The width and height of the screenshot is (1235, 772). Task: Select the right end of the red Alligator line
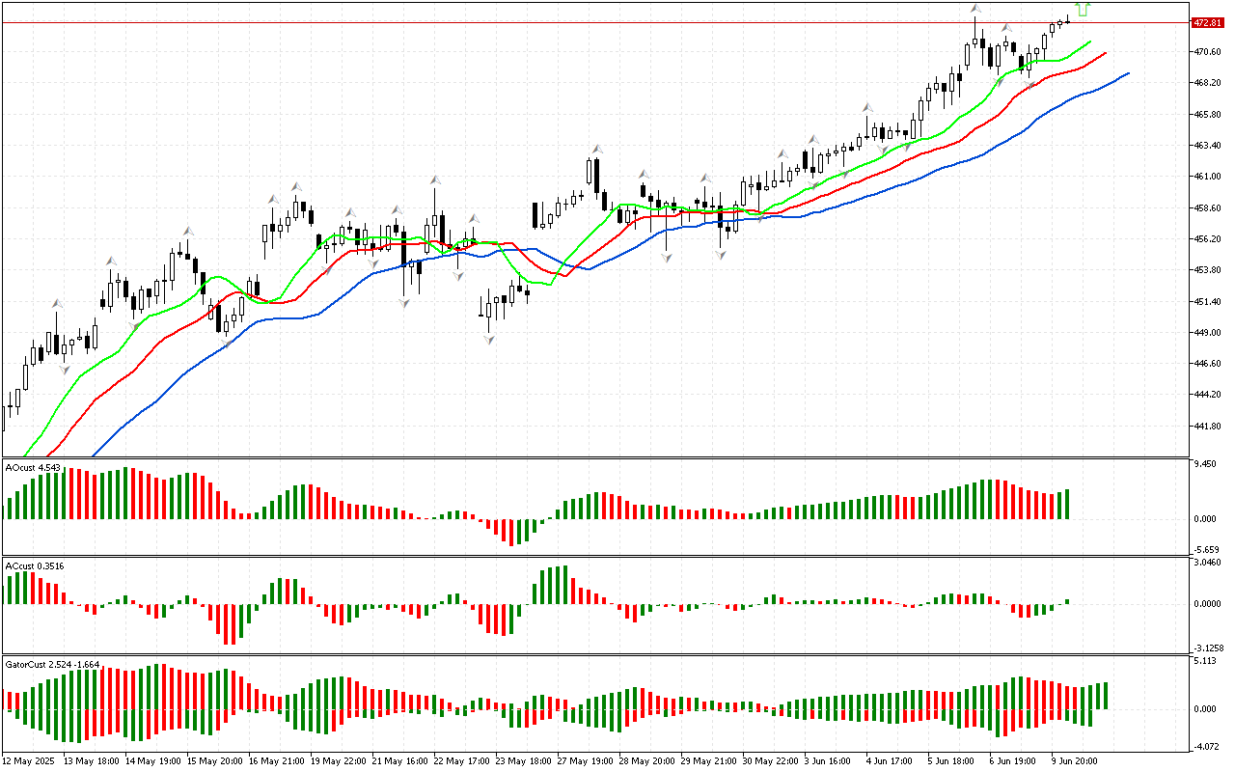click(x=1105, y=52)
